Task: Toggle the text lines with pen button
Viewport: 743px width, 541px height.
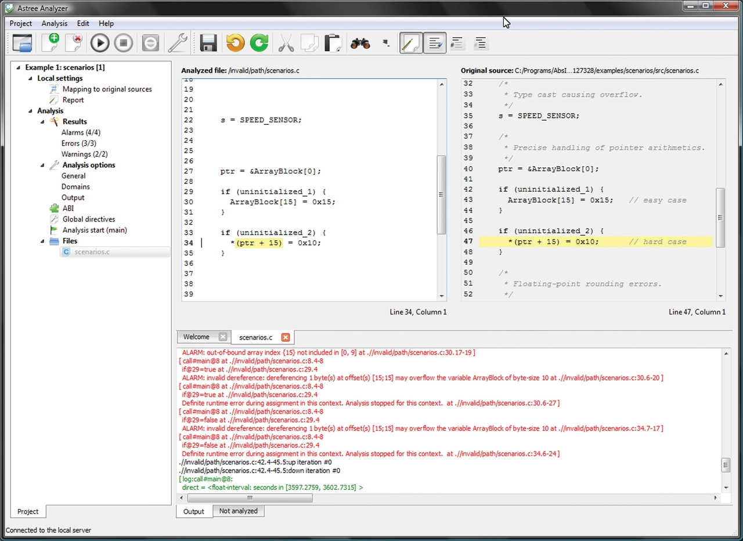Action: [x=434, y=43]
